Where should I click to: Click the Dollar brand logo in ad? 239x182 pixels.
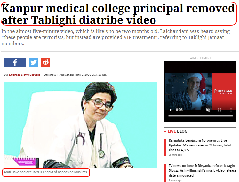click(x=223, y=91)
